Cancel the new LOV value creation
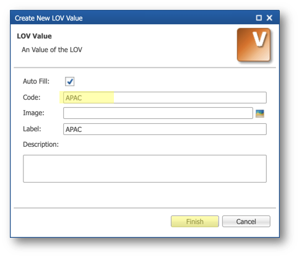Viewport: 299px width, 257px height. 246,222
